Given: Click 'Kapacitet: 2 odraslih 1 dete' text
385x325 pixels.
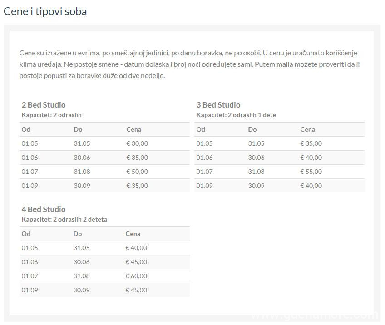Looking at the screenshot, I should 236,115.
